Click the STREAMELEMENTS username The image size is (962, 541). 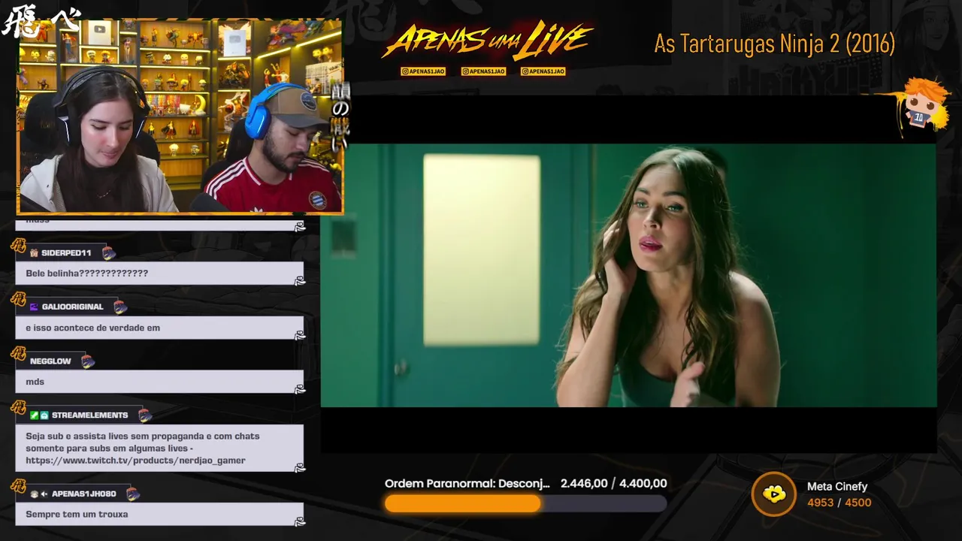tap(89, 416)
